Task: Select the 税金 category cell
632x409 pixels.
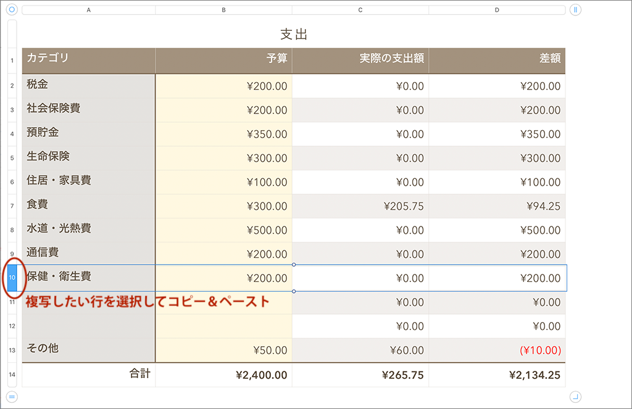Action: [89, 86]
